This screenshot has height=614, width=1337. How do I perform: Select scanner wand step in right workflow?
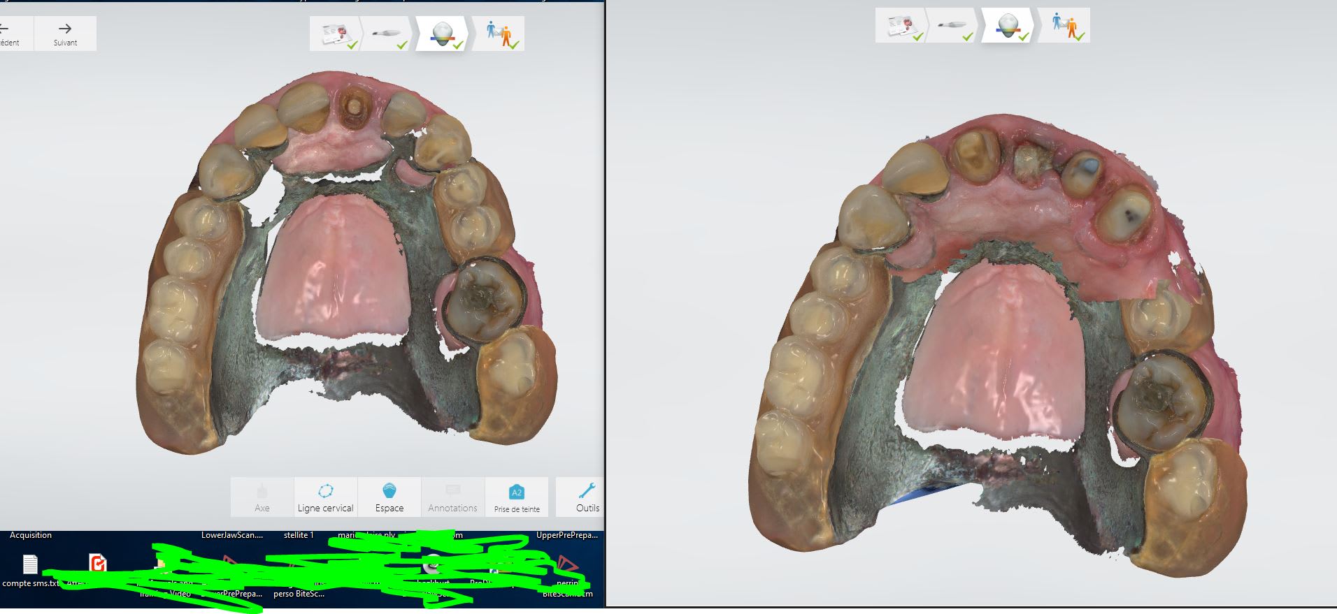pos(953,26)
